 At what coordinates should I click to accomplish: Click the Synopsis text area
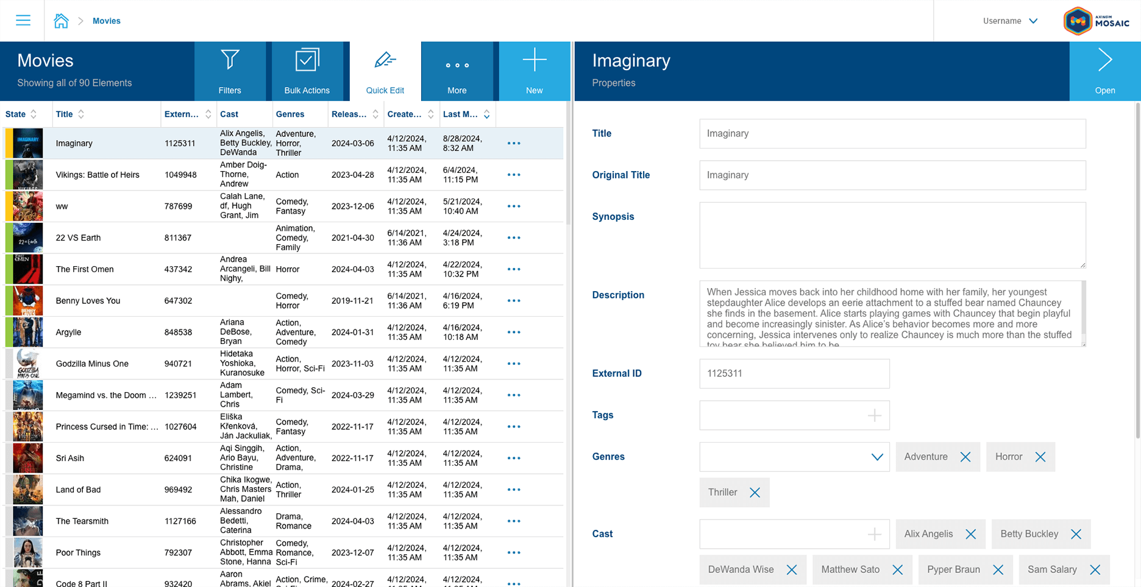point(892,235)
